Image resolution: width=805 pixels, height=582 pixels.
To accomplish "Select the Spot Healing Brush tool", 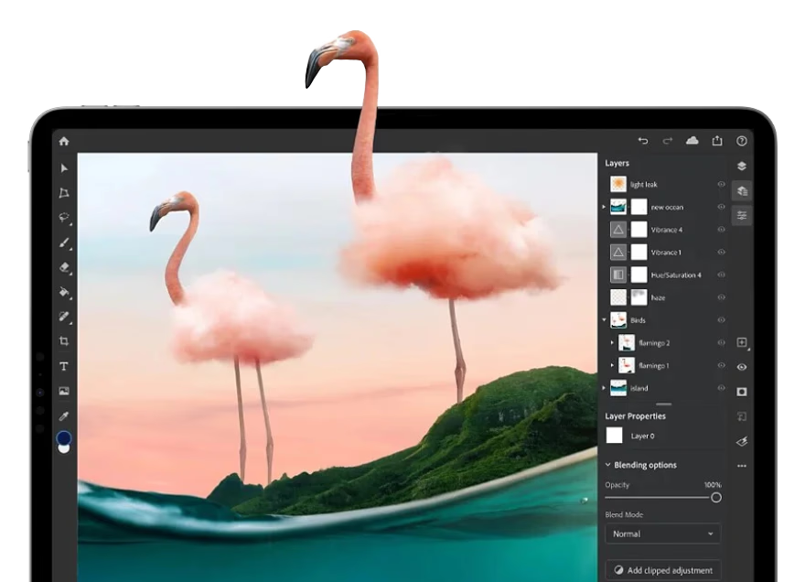I will click(64, 317).
